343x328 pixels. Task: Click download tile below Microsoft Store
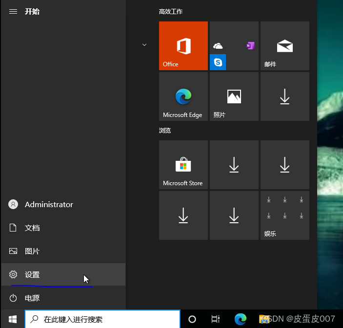click(183, 215)
